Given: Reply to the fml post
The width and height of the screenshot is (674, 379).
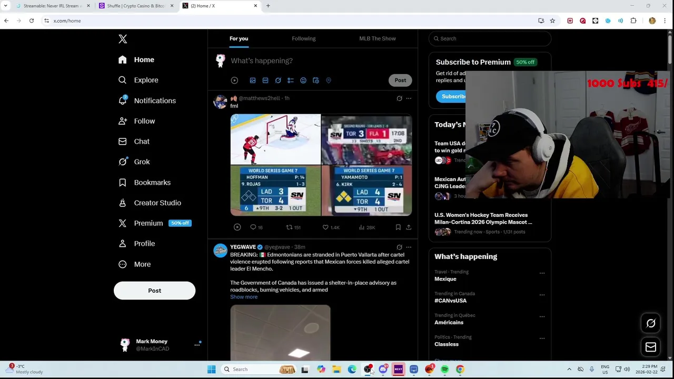Looking at the screenshot, I should tap(256, 227).
